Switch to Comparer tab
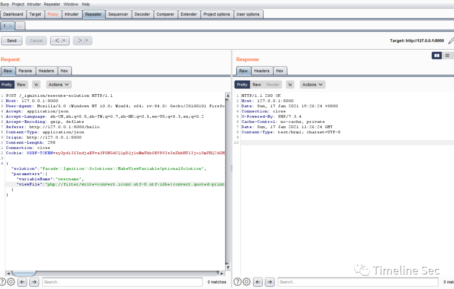The image size is (454, 289). (x=165, y=14)
